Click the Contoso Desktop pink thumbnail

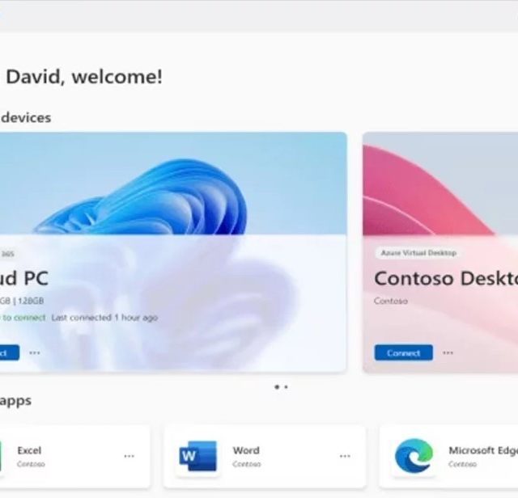coord(440,184)
